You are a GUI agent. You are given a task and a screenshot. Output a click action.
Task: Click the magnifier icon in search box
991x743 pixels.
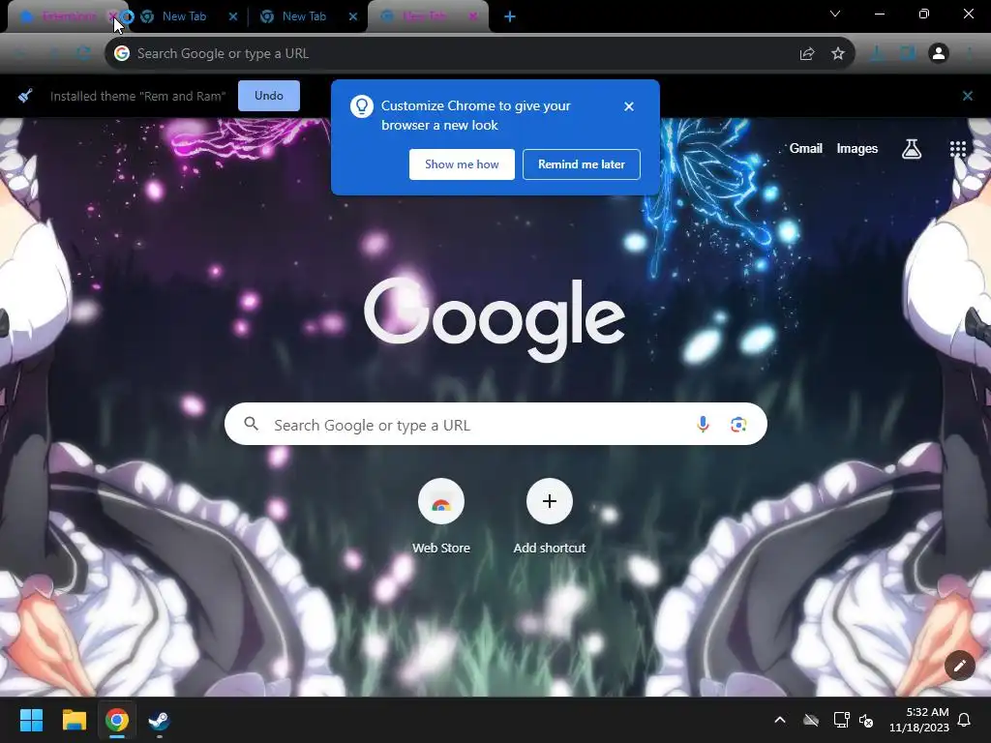point(252,424)
